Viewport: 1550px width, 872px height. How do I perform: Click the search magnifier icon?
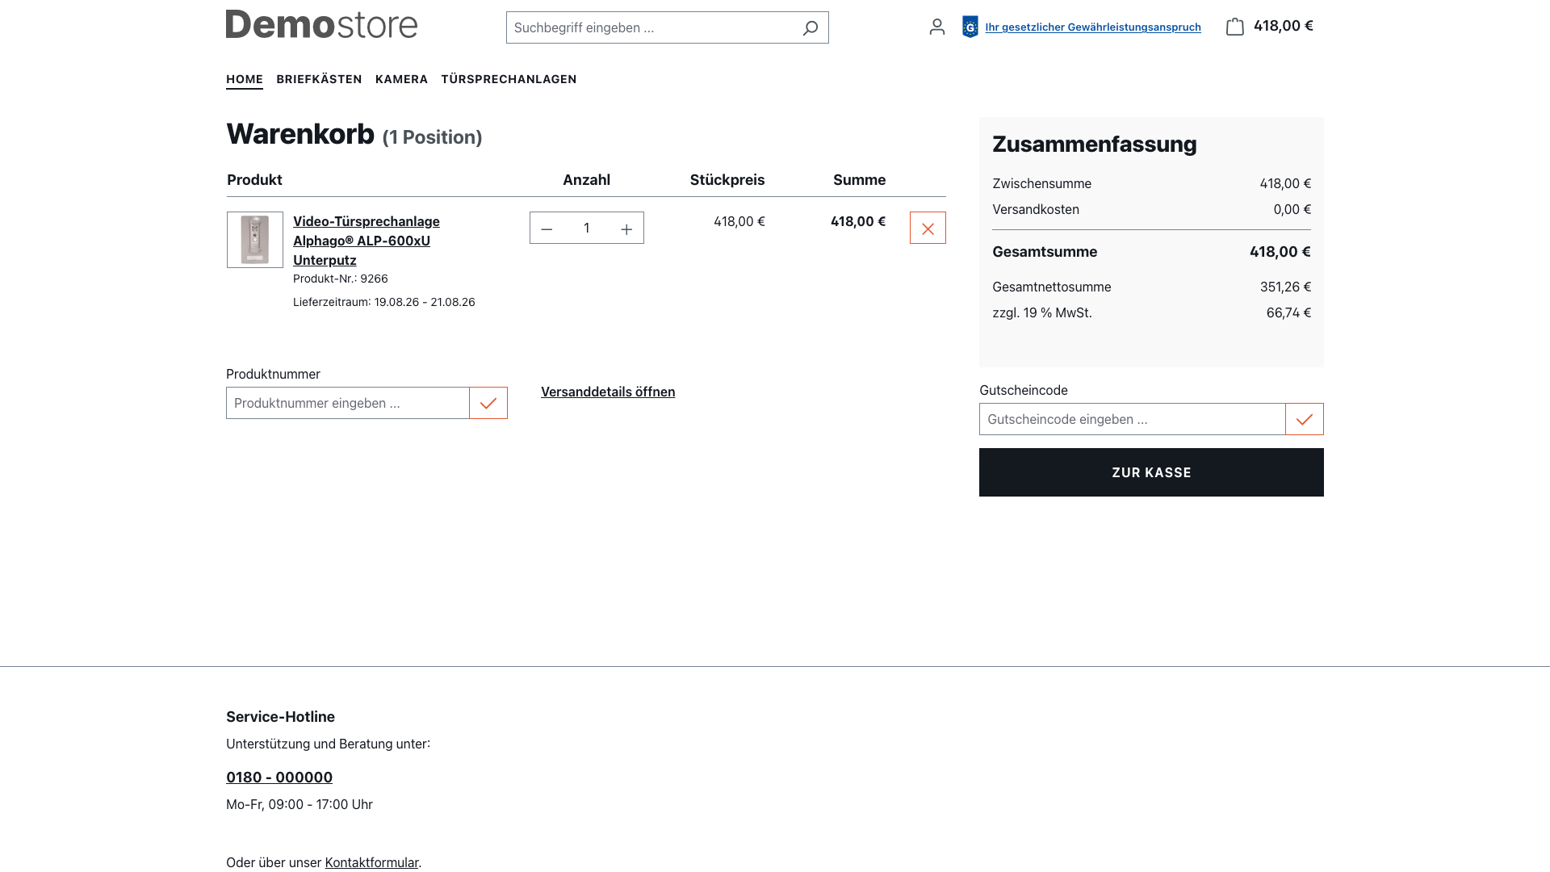click(810, 28)
